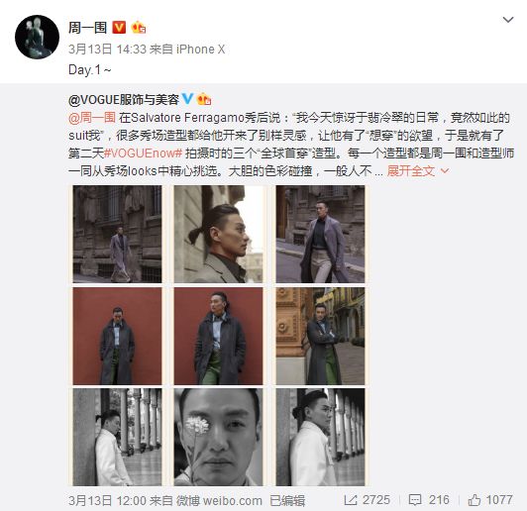This screenshot has width=527, height=511.
Task: Click the blue V badge beside VOGUE服饰与美容
Action: click(187, 99)
